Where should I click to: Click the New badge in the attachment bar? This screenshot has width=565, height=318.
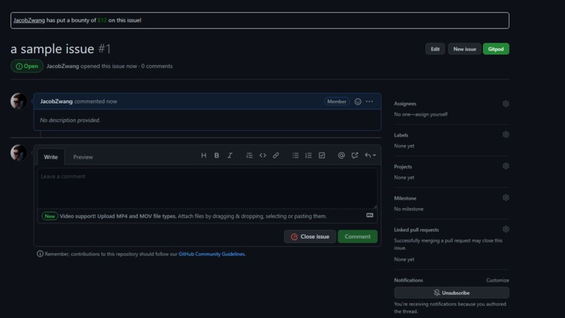point(50,216)
